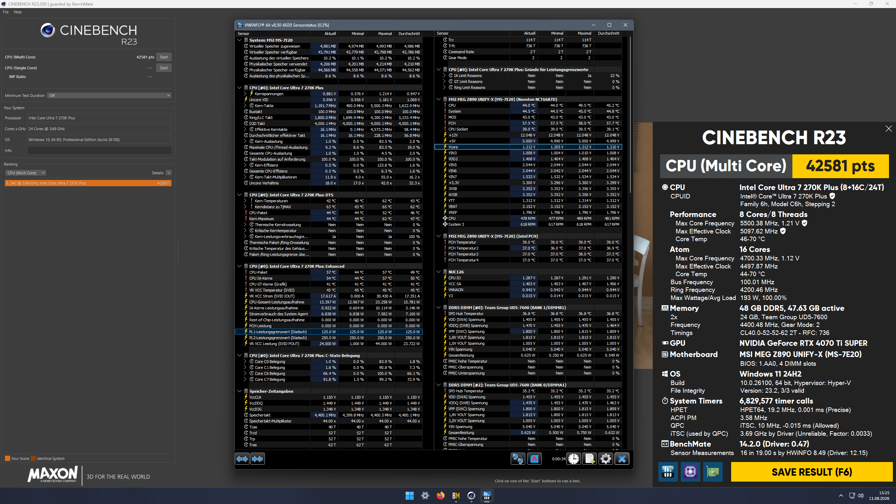896x504 pixels.
Task: Click the Processor field in Your System
Action: [x=99, y=118]
